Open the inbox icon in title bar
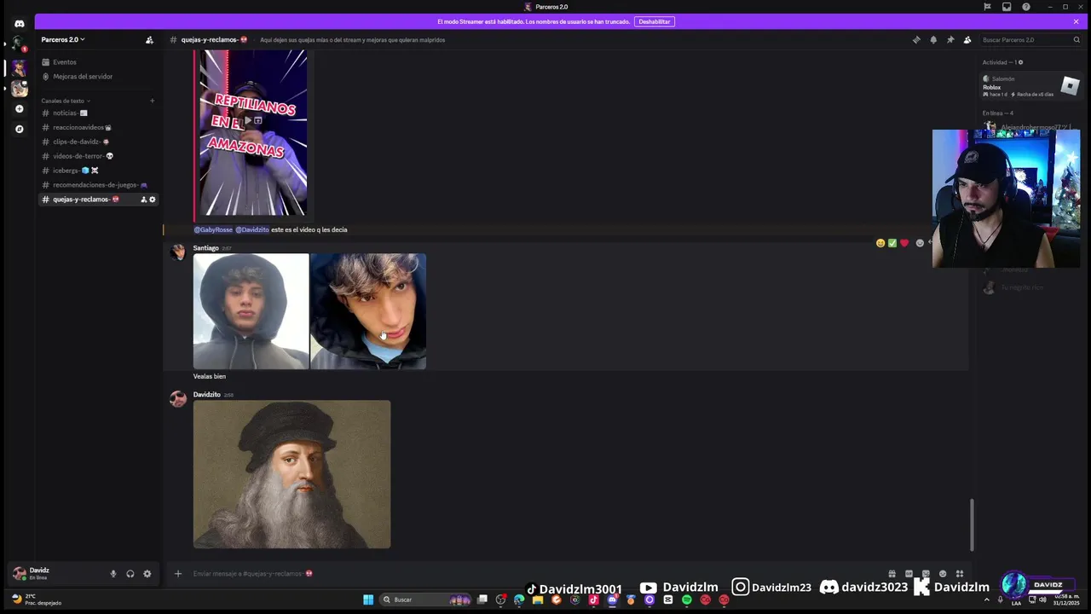This screenshot has height=614, width=1091. pos(1007,7)
